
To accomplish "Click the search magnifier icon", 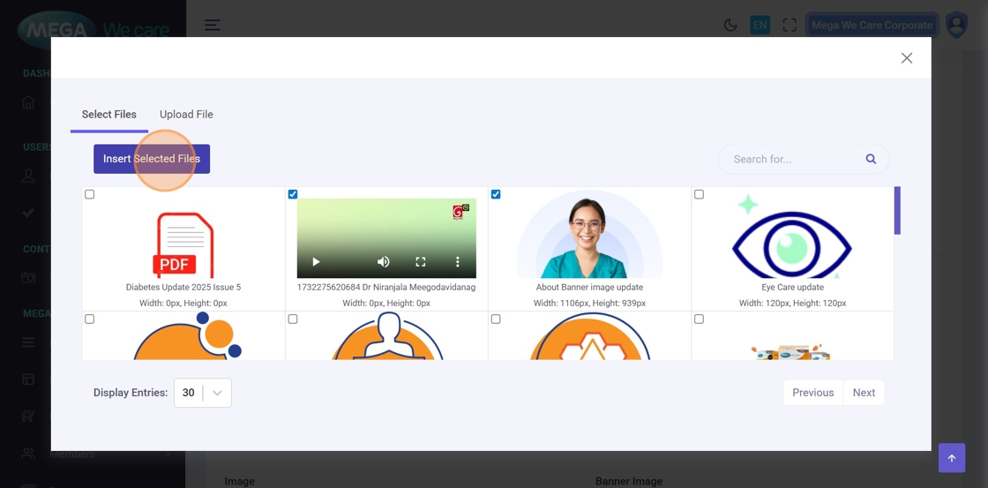I will (x=871, y=159).
